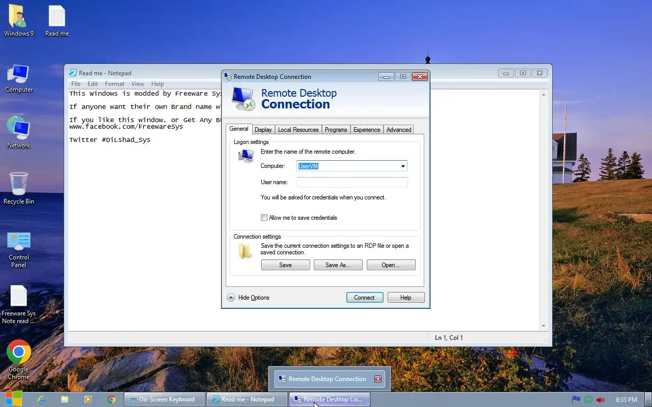
Task: Open Notepad's Help menu
Action: pos(157,84)
